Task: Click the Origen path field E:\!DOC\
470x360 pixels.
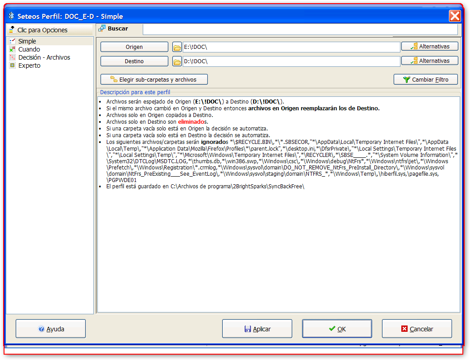Action: click(x=291, y=47)
